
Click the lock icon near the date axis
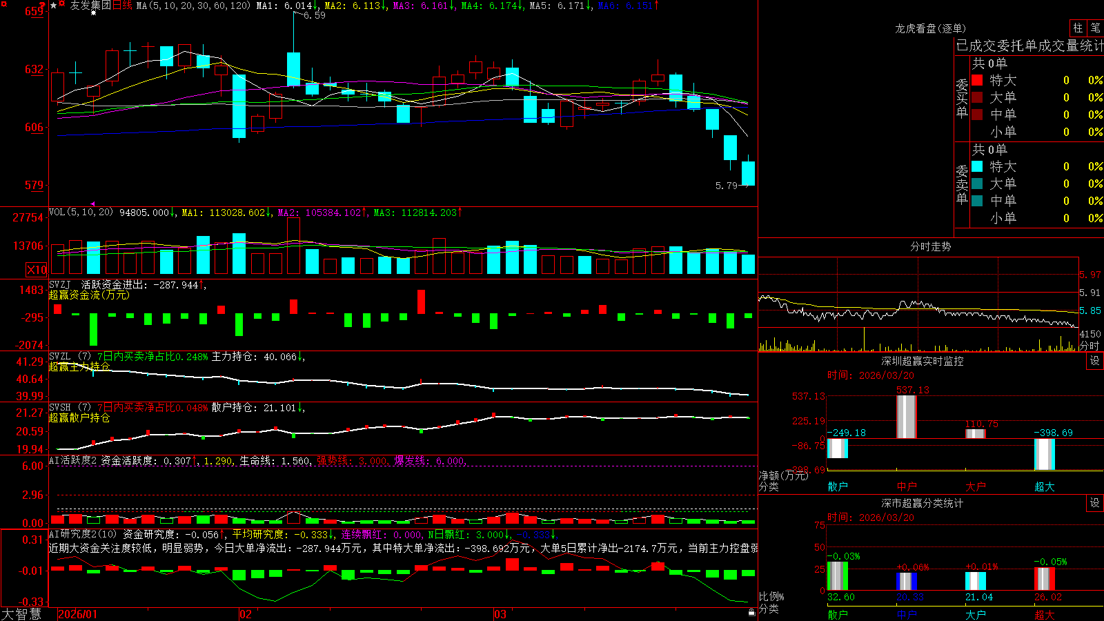(x=751, y=612)
